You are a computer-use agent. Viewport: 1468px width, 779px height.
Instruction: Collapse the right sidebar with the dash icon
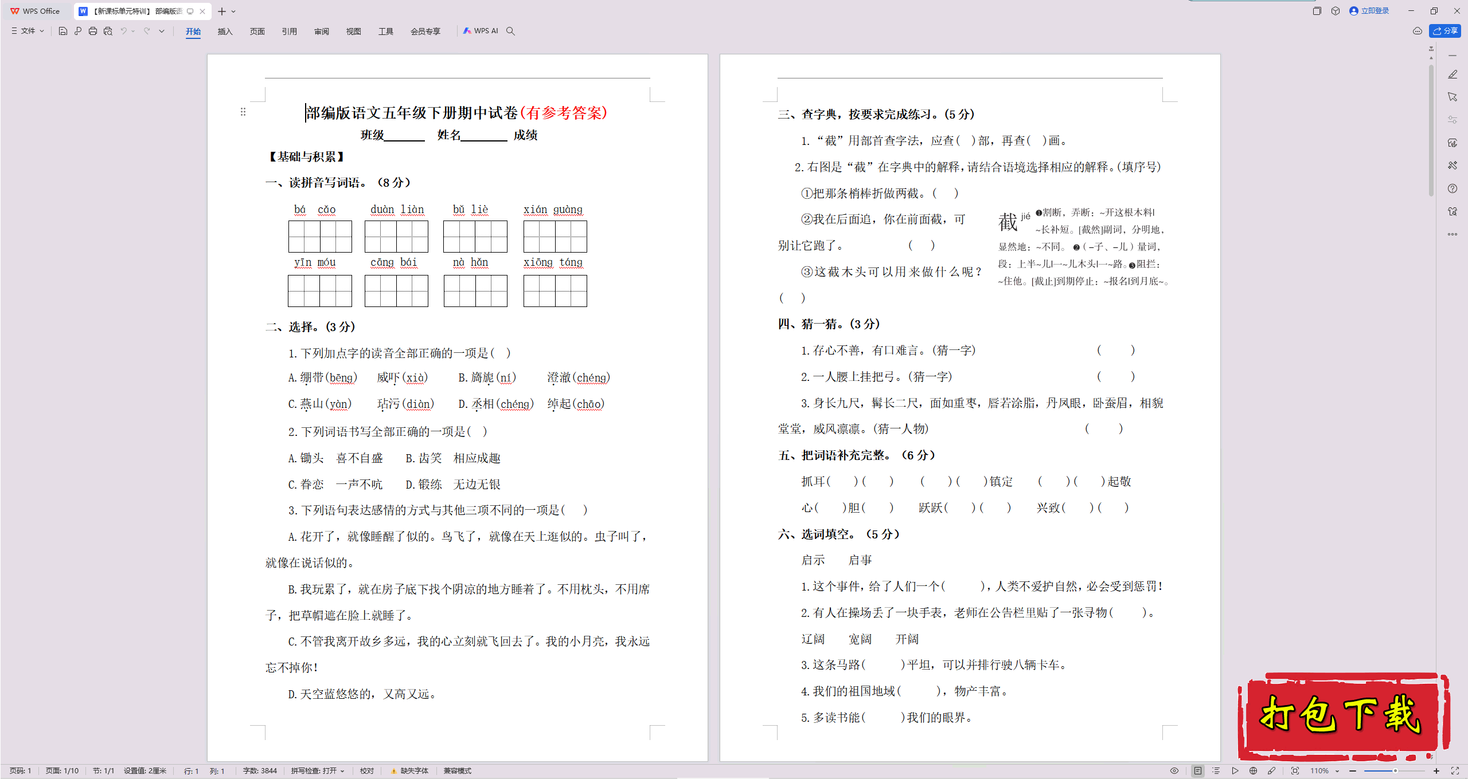[1453, 56]
